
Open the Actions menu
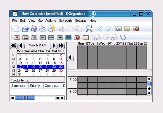pyautogui.click(x=50, y=21)
